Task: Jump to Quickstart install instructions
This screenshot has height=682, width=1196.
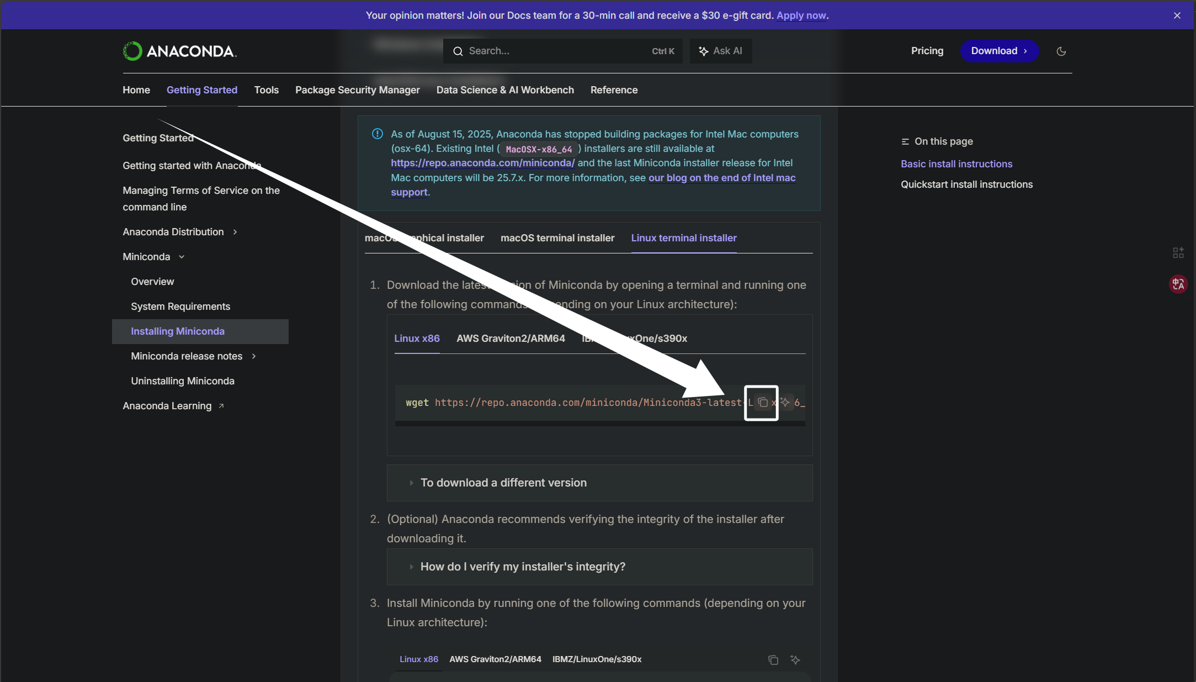Action: [966, 184]
